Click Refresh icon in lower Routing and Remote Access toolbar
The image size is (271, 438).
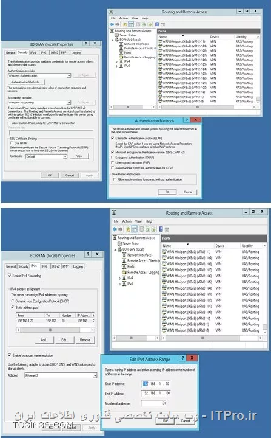tap(147, 229)
